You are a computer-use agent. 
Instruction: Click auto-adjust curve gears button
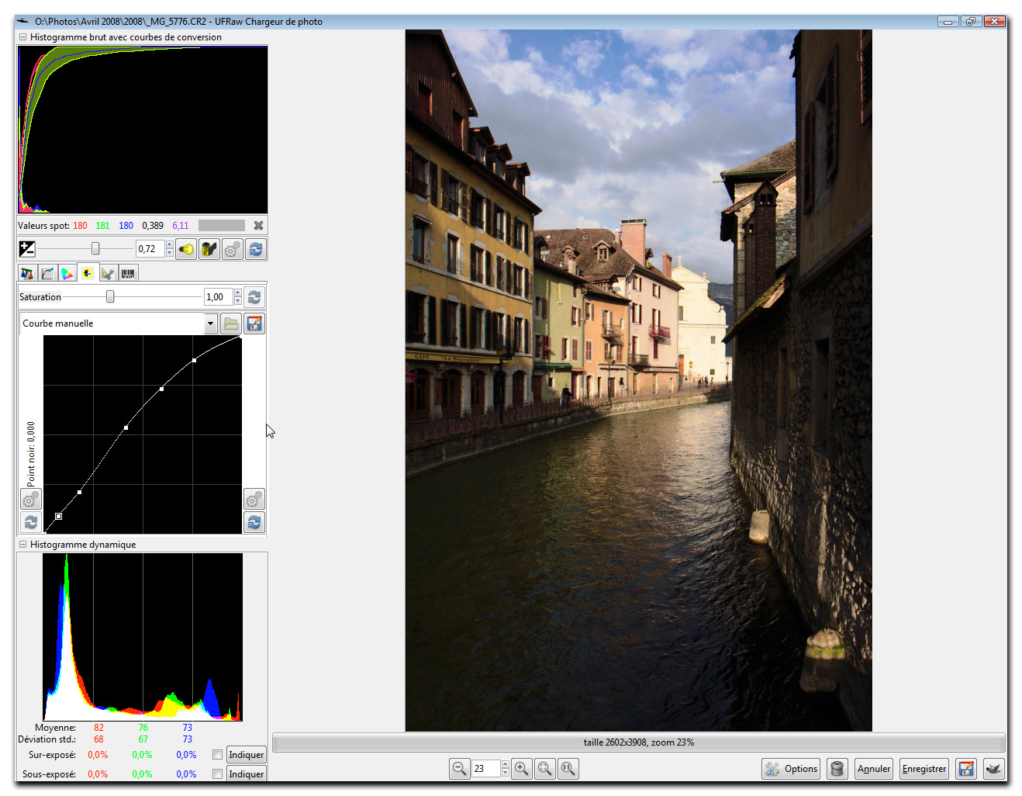(x=254, y=499)
